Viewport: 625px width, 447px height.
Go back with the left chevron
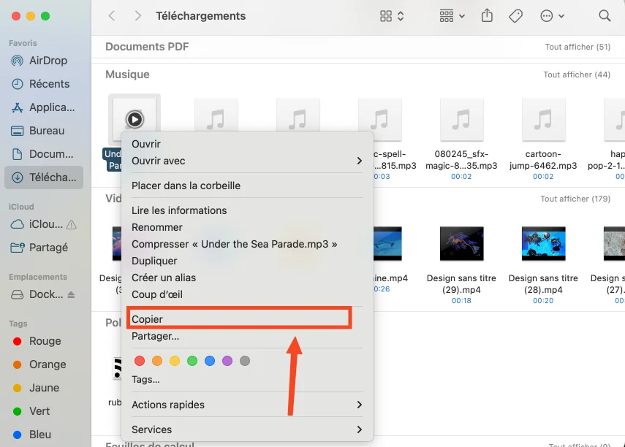[112, 16]
